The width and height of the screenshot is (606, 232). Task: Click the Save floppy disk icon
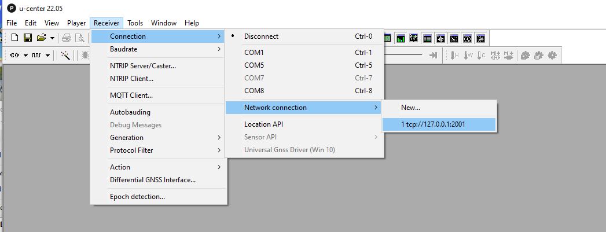(x=27, y=38)
